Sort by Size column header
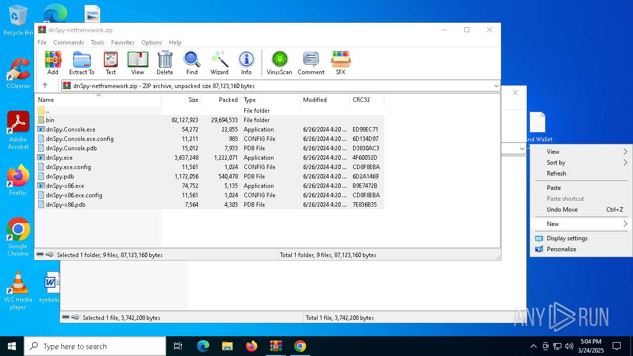The image size is (633, 356). [x=181, y=100]
